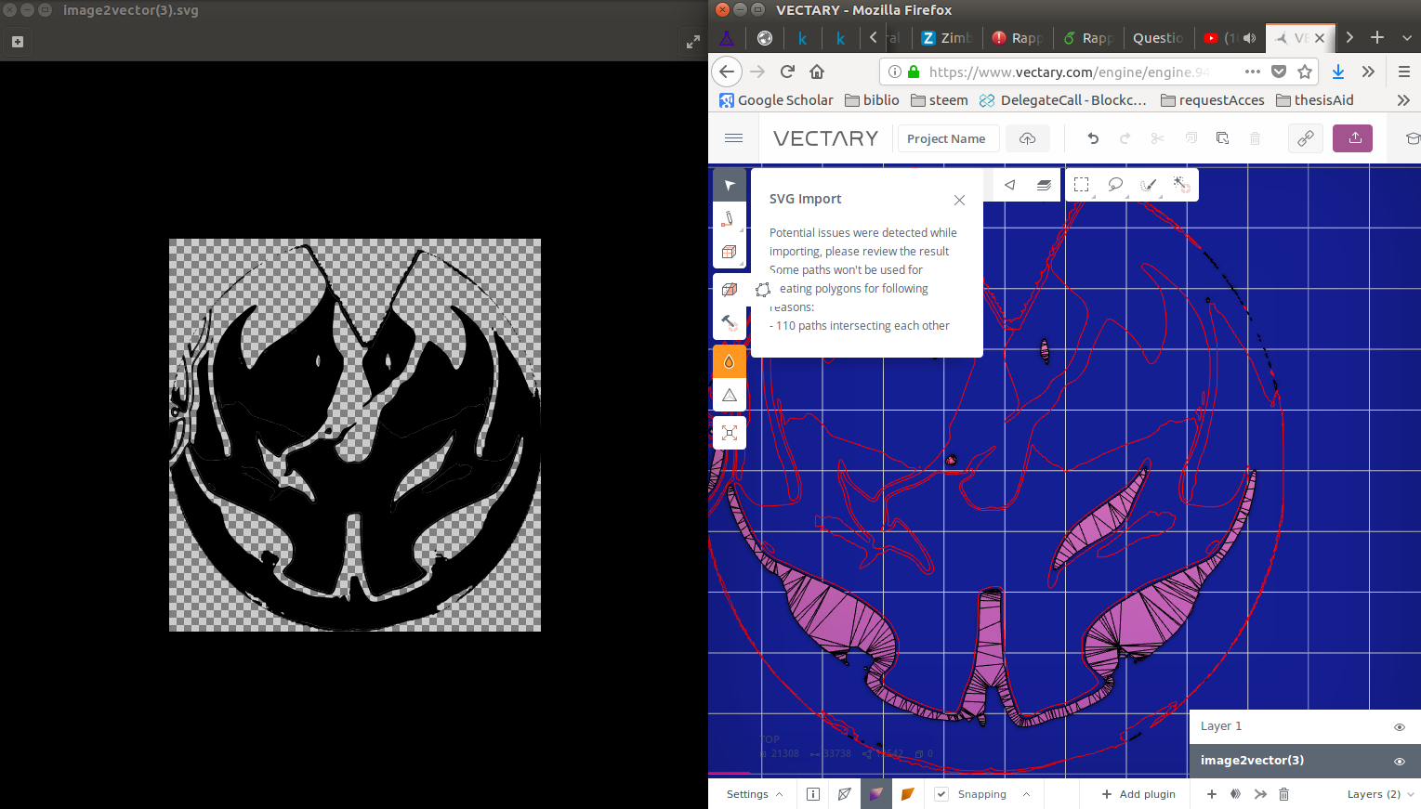Hide image2vector(3) layer with eye icon

pos(1399,762)
